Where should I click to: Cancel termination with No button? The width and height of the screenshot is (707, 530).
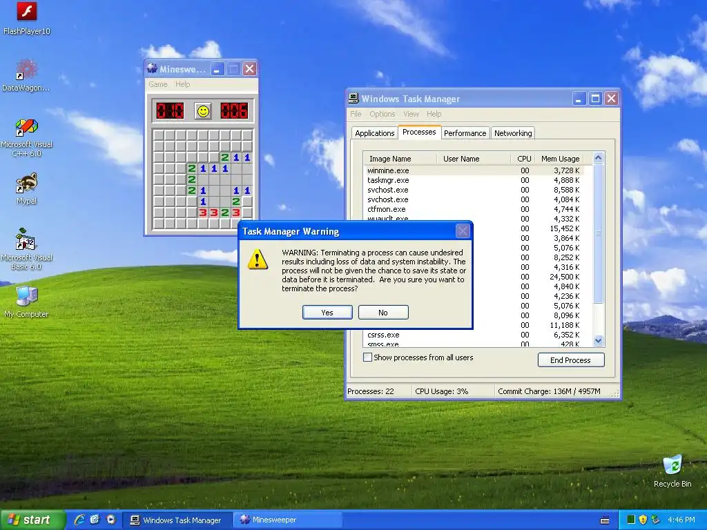coord(383,313)
